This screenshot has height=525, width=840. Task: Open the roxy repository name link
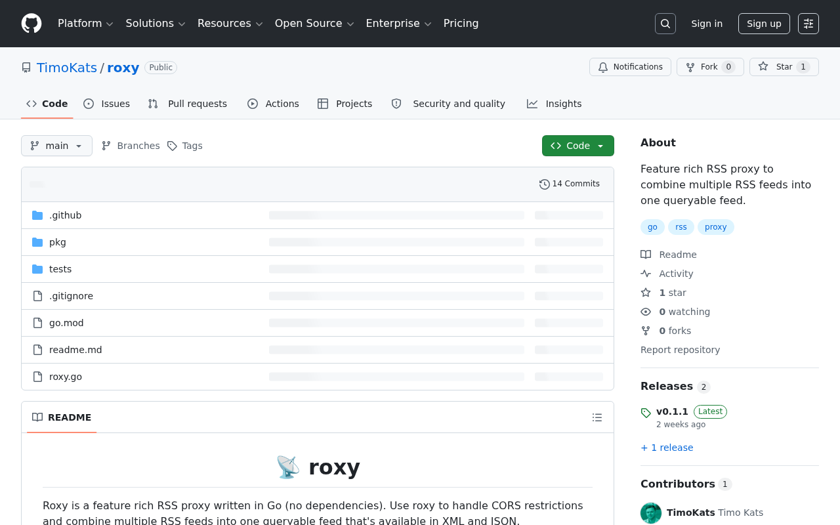pyautogui.click(x=123, y=68)
